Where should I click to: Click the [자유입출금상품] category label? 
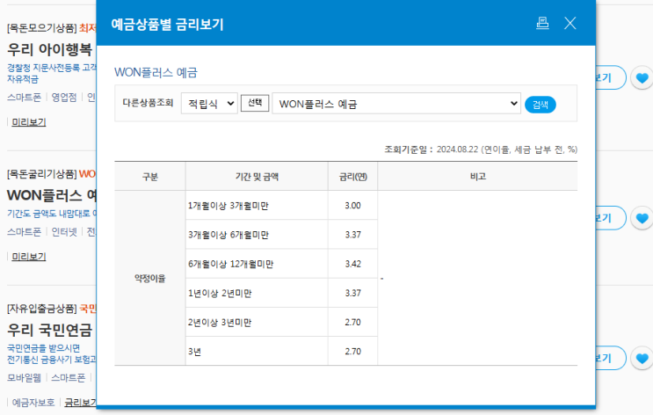(42, 309)
